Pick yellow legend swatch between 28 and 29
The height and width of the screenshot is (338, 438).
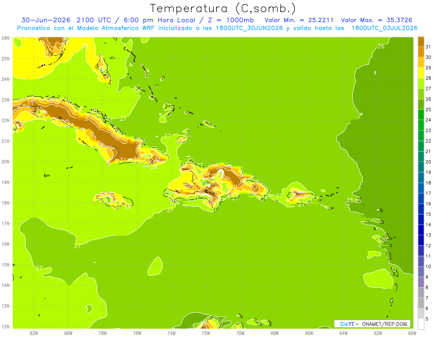coord(421,73)
